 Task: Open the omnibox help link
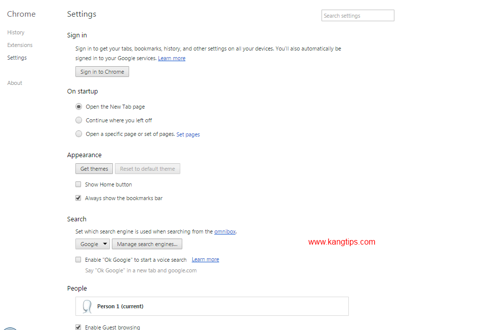pos(225,232)
